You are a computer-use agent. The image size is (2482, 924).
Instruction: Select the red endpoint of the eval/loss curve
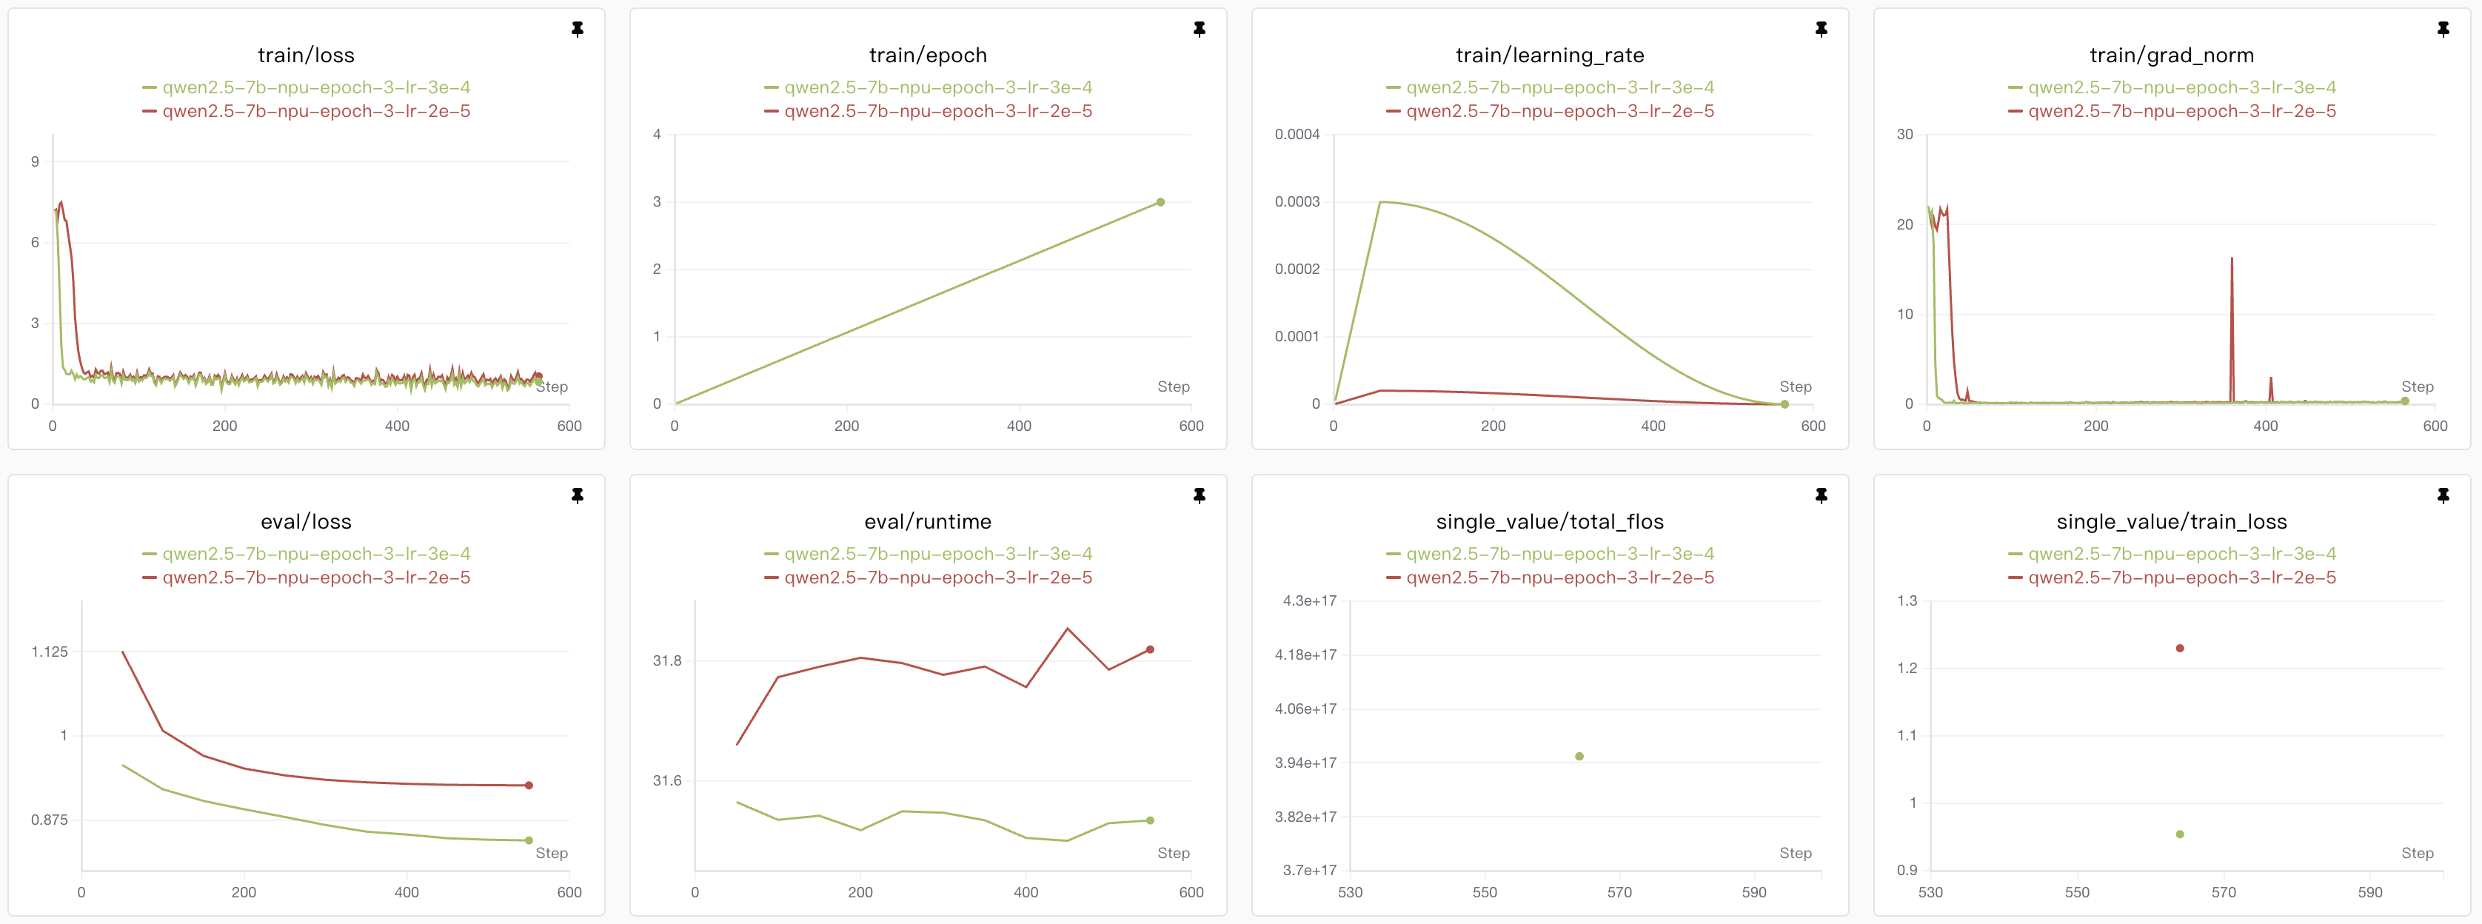[529, 786]
